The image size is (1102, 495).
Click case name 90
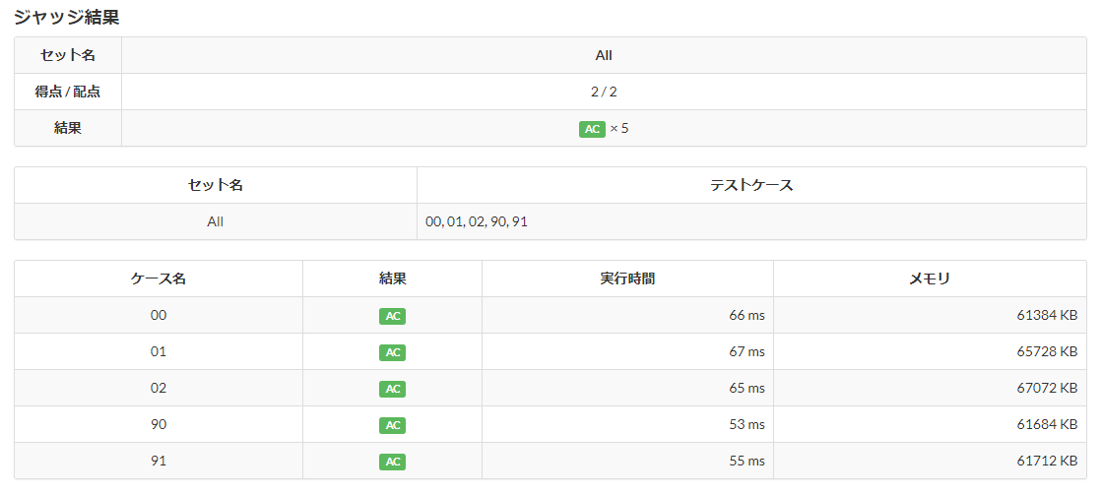[x=159, y=425]
